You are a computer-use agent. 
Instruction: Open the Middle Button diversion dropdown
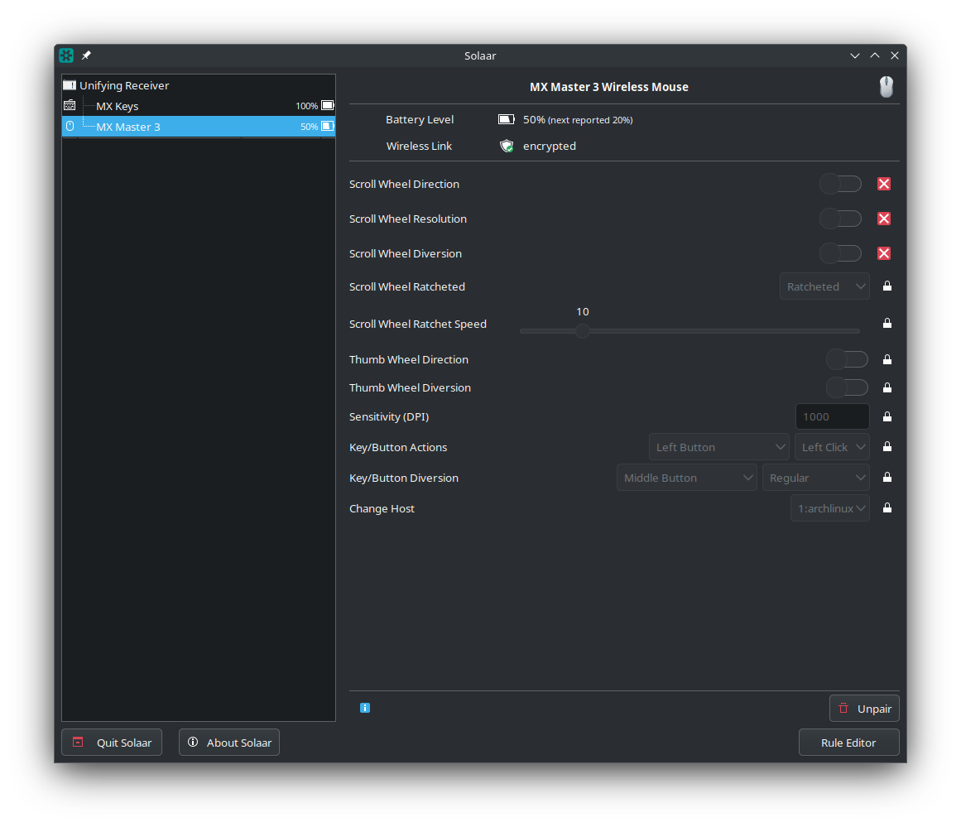(x=686, y=478)
